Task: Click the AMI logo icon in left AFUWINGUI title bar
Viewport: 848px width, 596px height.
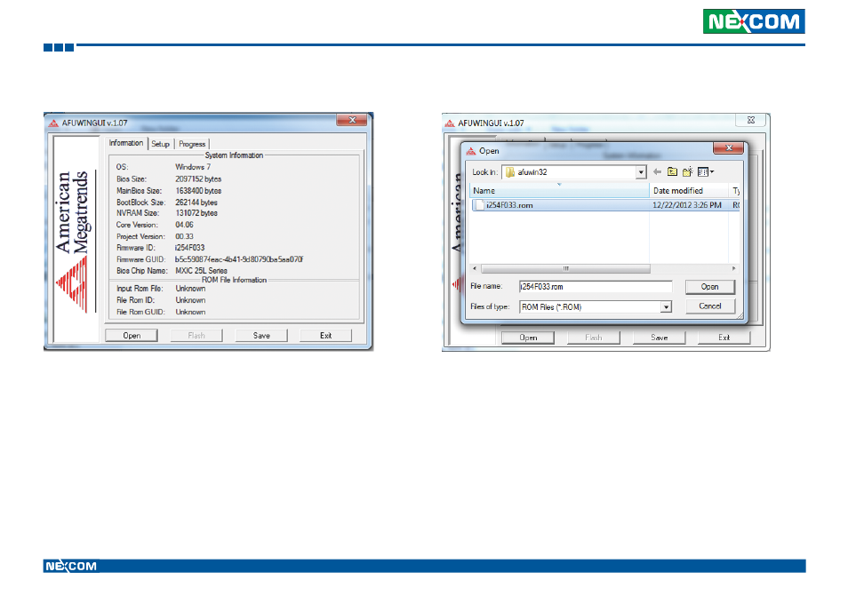Action: [53, 123]
